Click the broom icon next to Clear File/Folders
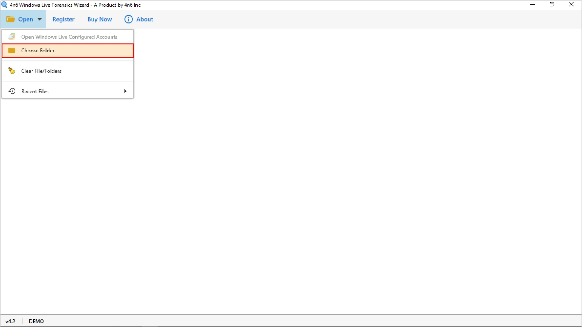Screen dimensions: 582x327 pyautogui.click(x=12, y=71)
